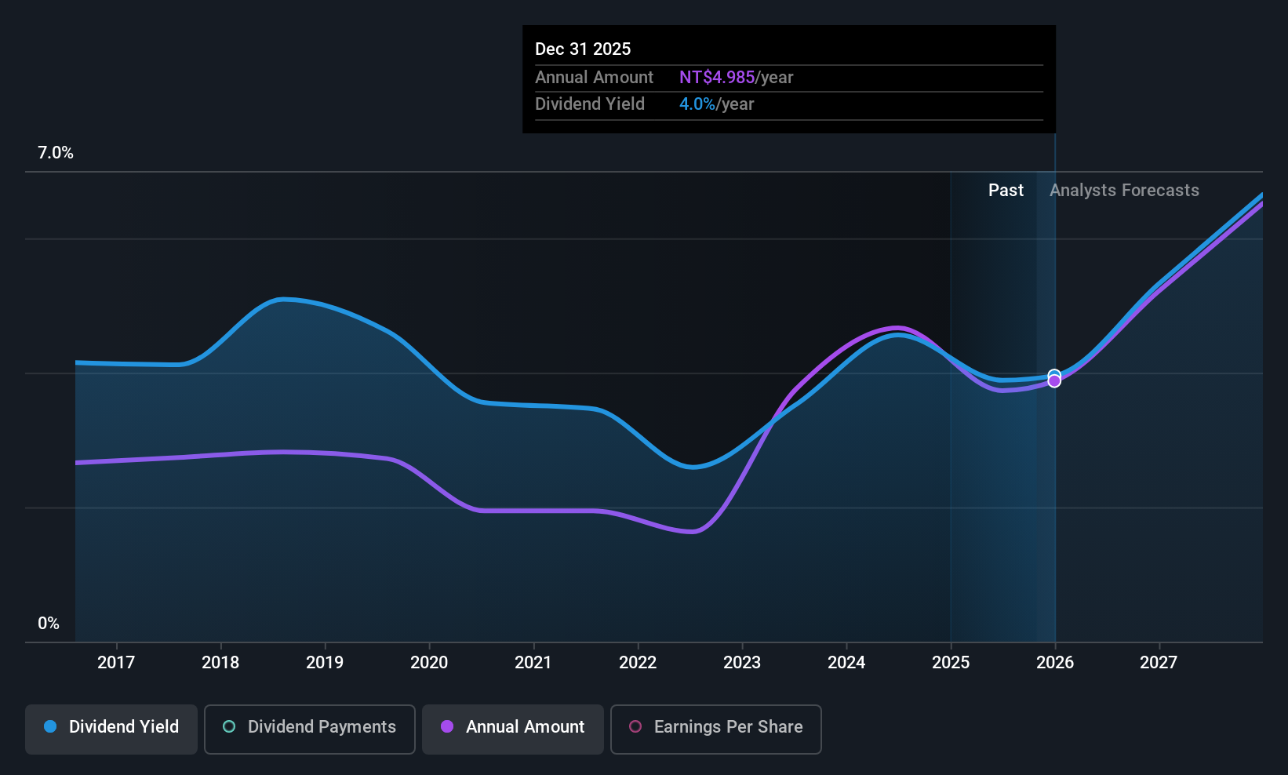Toggle the Earnings Per Share series off
1288x775 pixels.
tap(715, 729)
